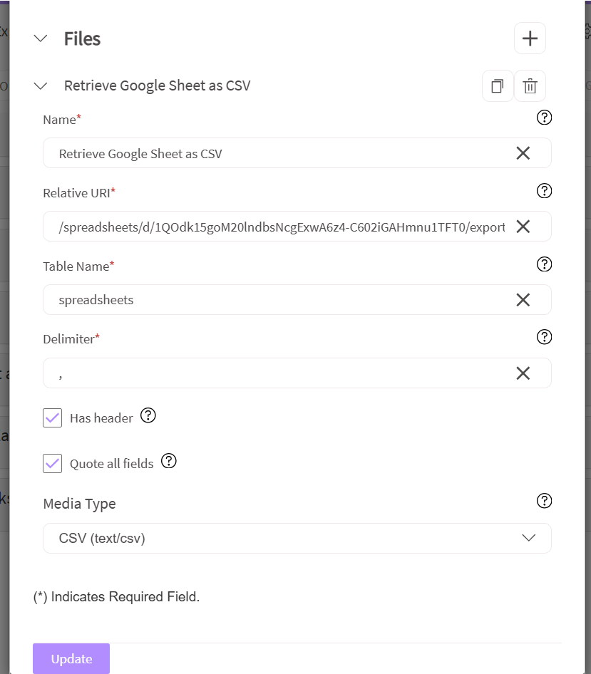Collapse the Files section

pyautogui.click(x=41, y=38)
